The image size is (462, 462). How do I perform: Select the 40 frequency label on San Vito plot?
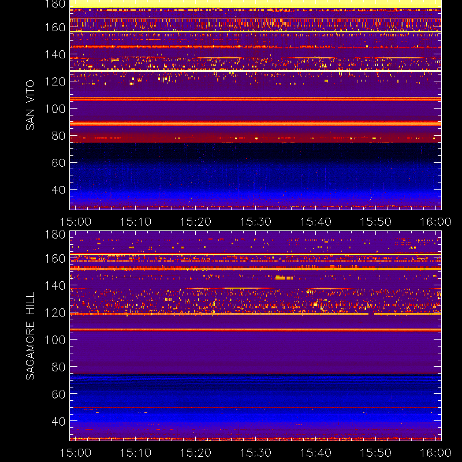58,190
